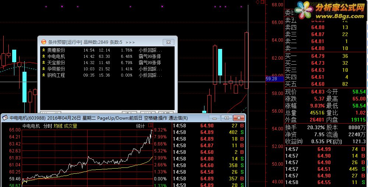The width and height of the screenshot is (368, 187).
Task: Open the 统计 statistics in the intraday chart
Action: (140, 126)
